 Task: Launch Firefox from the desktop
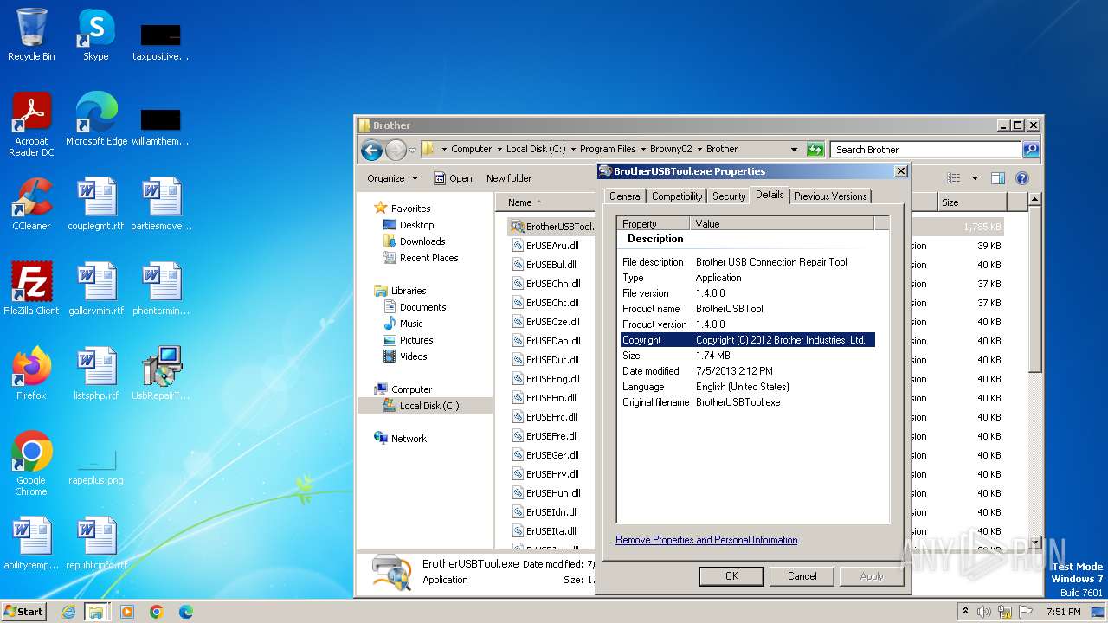point(31,374)
